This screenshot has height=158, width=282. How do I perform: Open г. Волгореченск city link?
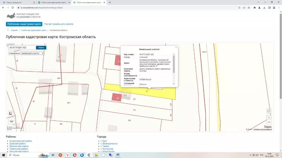(109, 143)
